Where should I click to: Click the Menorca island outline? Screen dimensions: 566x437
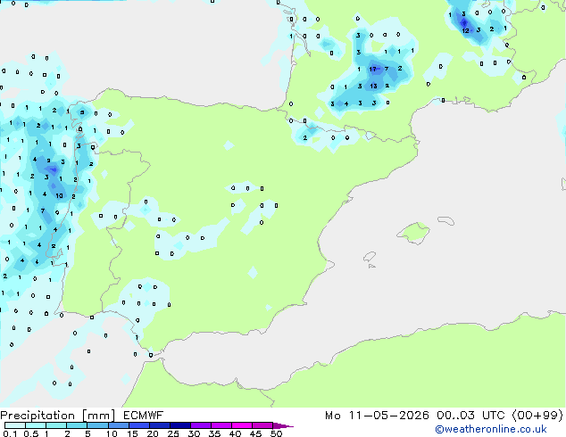point(445,220)
